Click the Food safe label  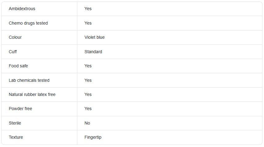coord(18,66)
